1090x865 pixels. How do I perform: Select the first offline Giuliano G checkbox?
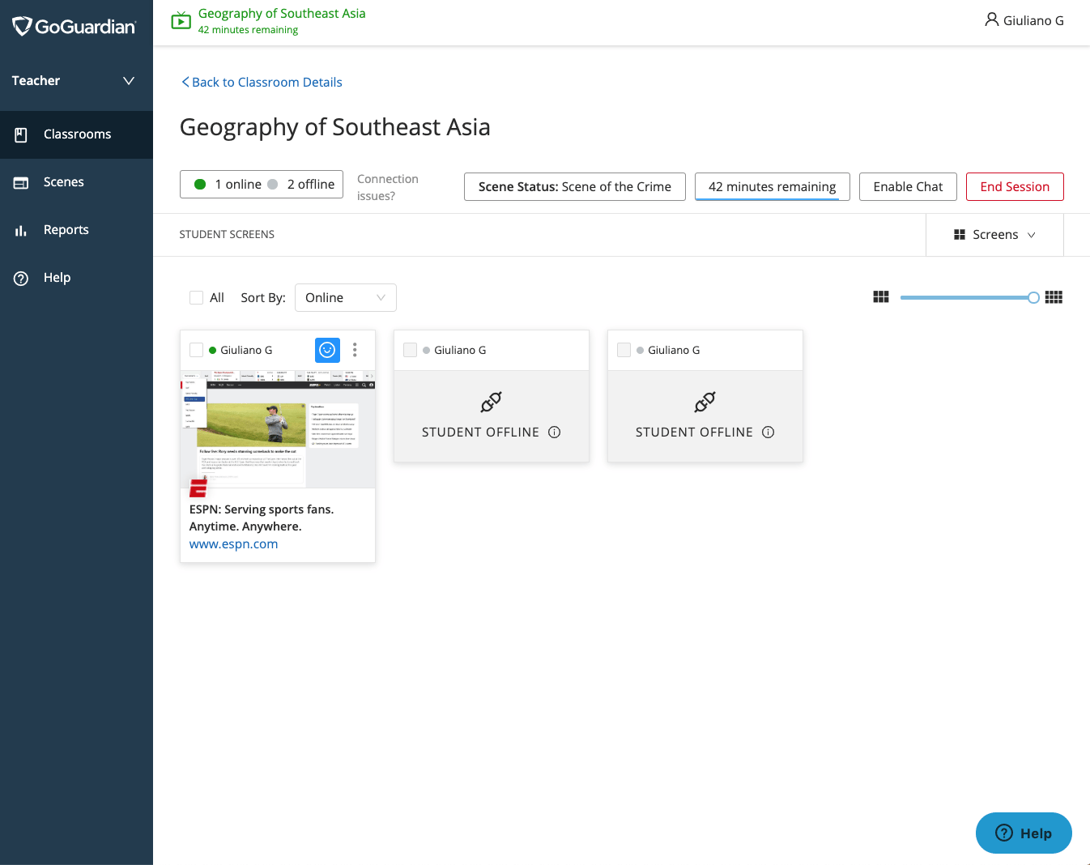tap(410, 350)
